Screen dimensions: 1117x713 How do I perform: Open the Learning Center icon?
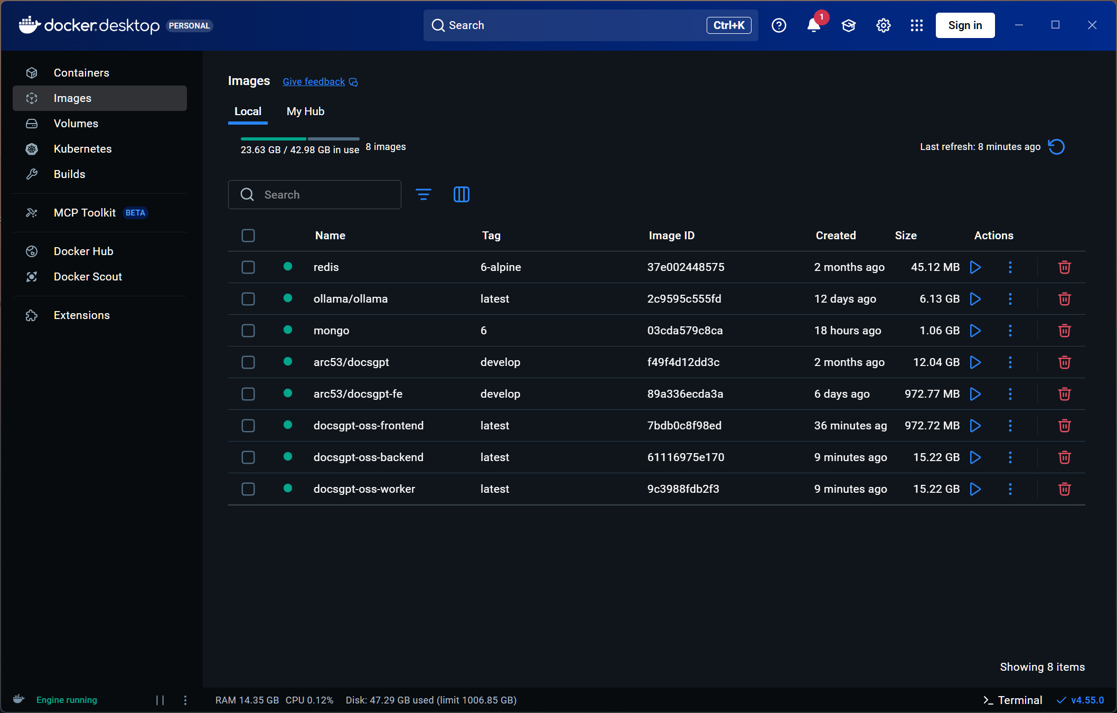pos(848,25)
